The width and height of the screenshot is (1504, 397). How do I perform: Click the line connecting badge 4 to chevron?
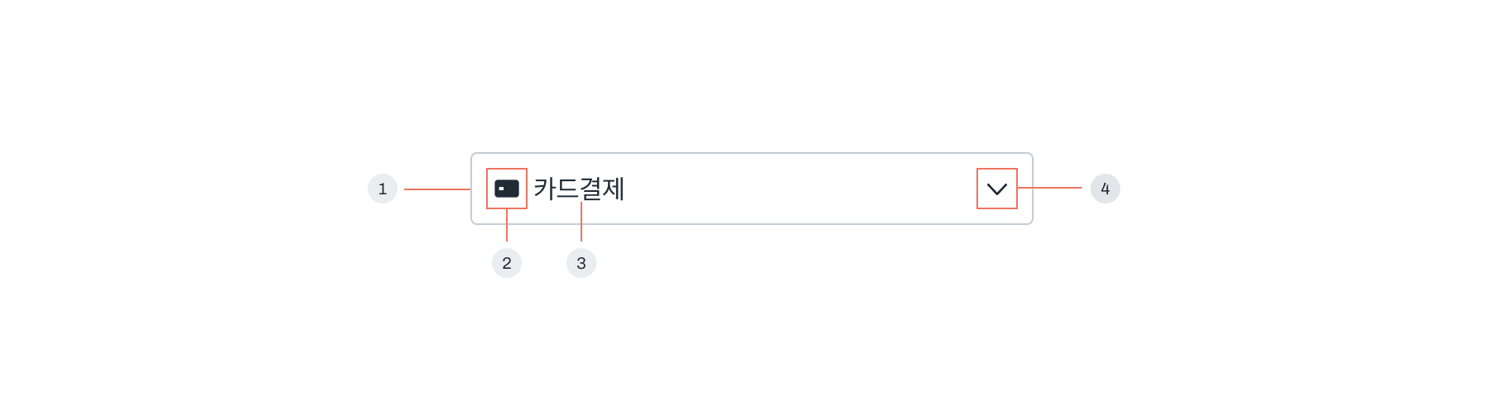(1049, 188)
